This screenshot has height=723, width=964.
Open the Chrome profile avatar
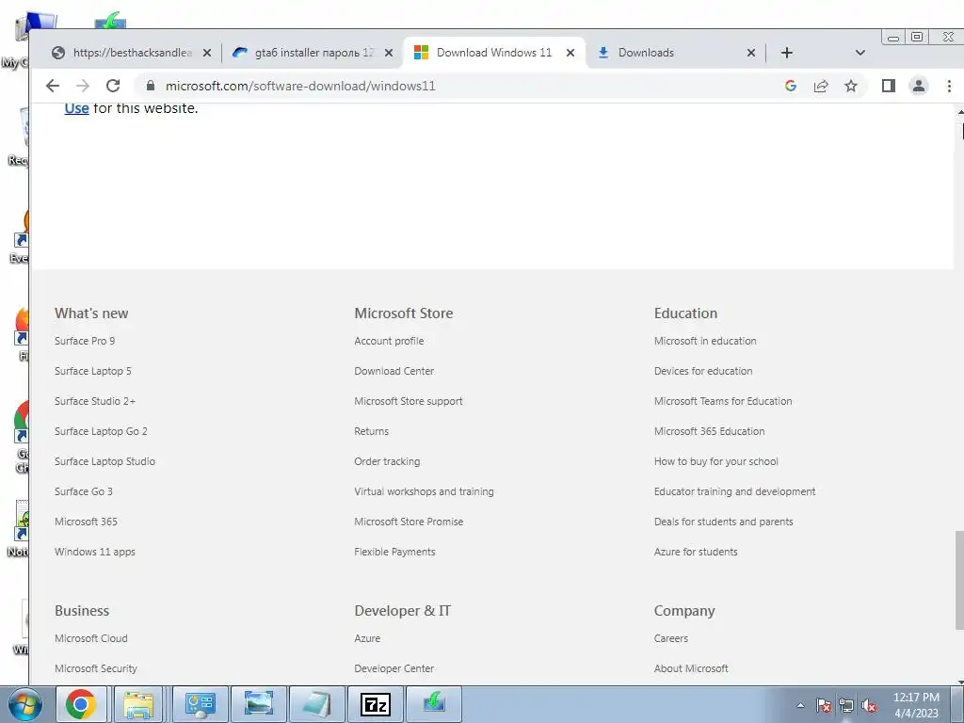coord(919,86)
